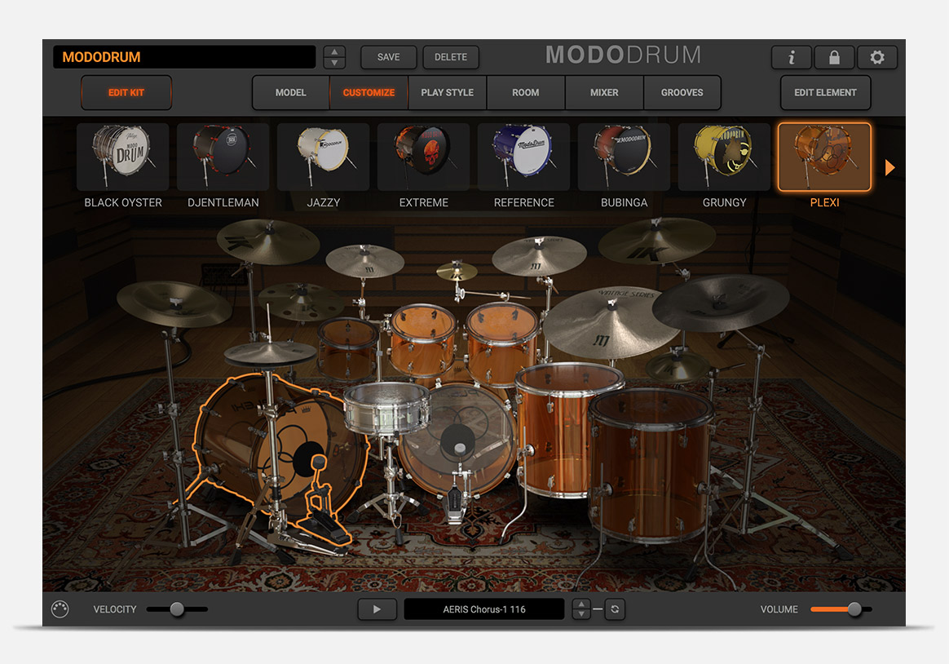The height and width of the screenshot is (664, 949).
Task: Select the Jazzy kick thumbnail
Action: coord(323,157)
